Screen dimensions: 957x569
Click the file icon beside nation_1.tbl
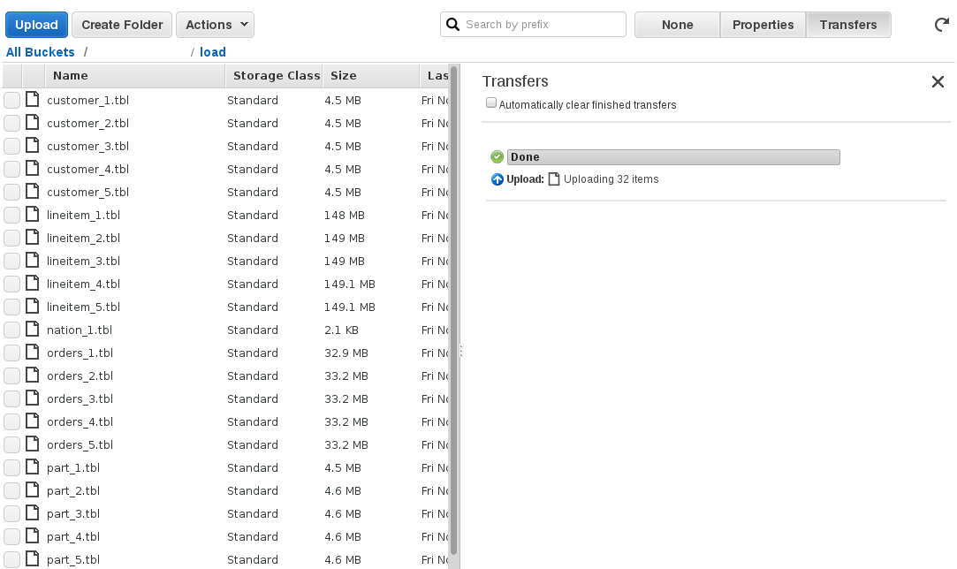(x=33, y=330)
